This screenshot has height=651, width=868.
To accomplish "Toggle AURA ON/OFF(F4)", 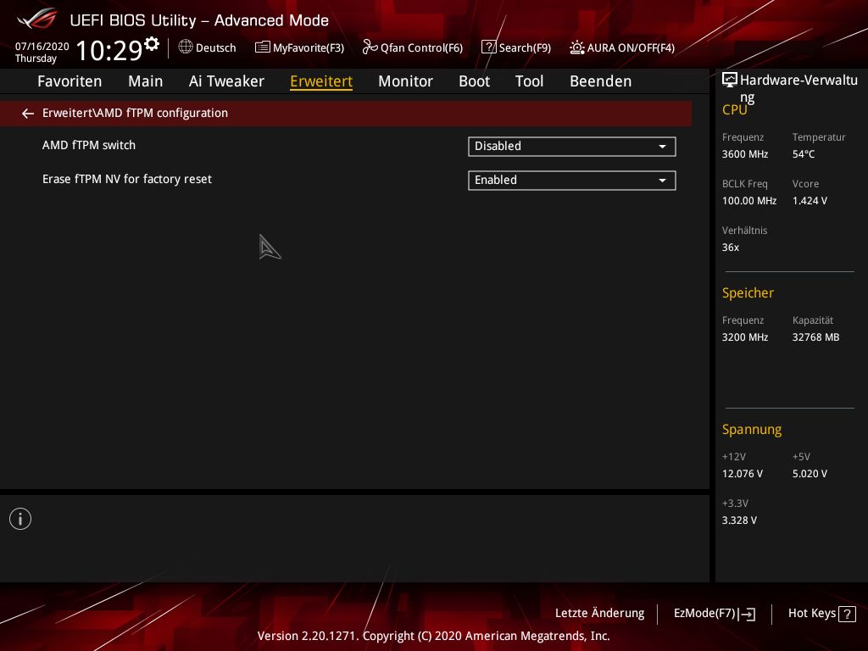I will 622,47.
